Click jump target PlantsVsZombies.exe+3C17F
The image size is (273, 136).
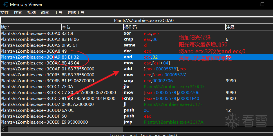[x=173, y=104]
